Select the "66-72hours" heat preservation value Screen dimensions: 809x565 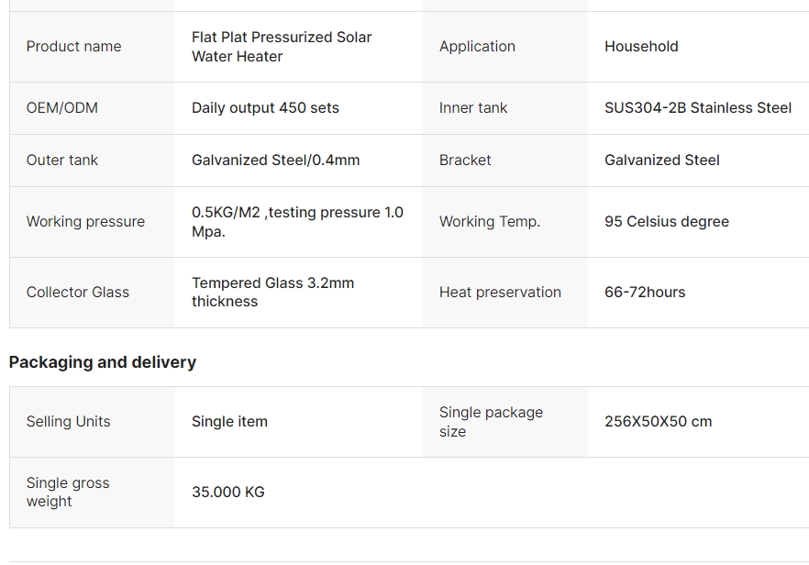(x=645, y=293)
